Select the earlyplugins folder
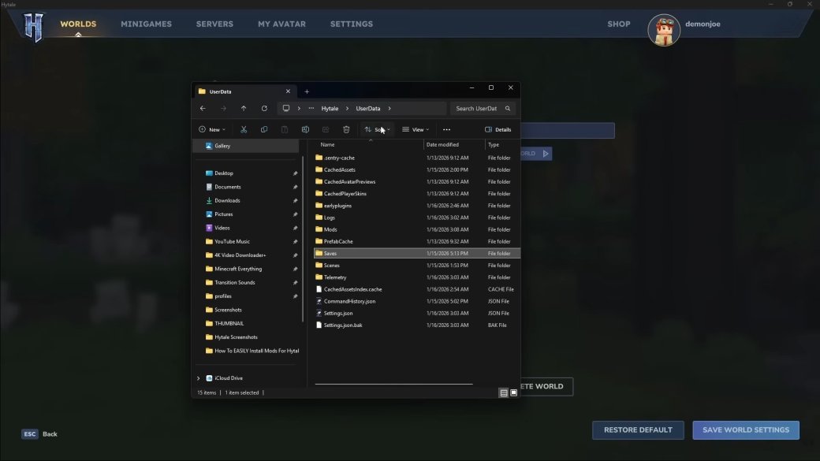 click(x=337, y=206)
